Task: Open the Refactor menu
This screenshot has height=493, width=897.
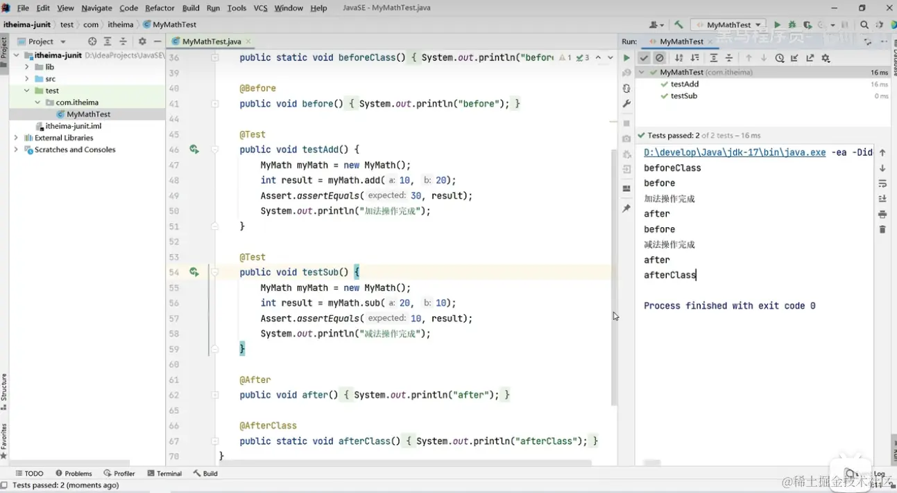Action: [160, 8]
